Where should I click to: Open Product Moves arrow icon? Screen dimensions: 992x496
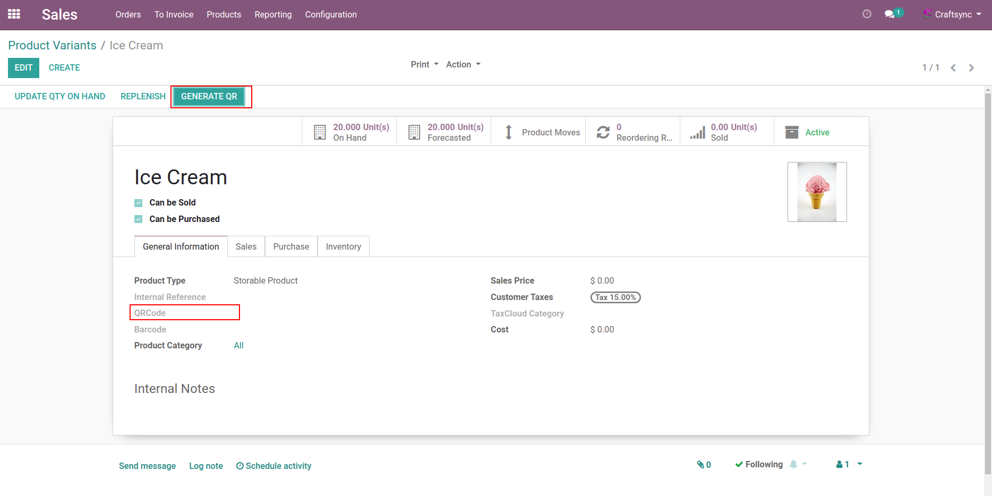(508, 132)
